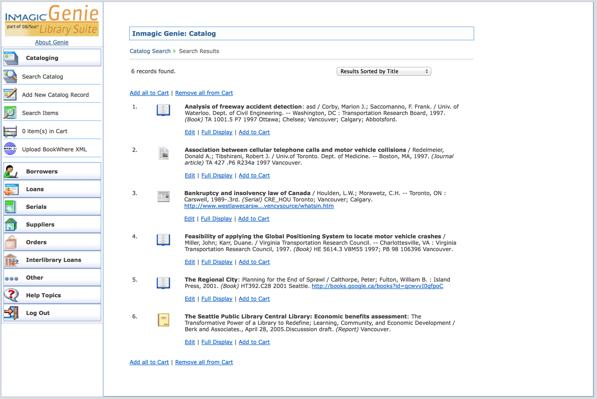Click the top Add all to Cart link
Viewport: 597px width, 399px height.
pos(149,93)
